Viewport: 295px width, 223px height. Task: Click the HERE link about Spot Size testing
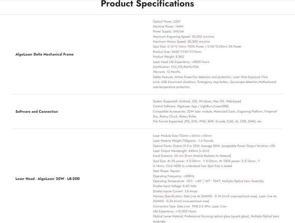tap(177, 166)
